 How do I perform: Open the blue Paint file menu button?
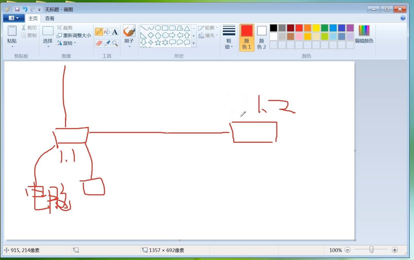[x=14, y=18]
